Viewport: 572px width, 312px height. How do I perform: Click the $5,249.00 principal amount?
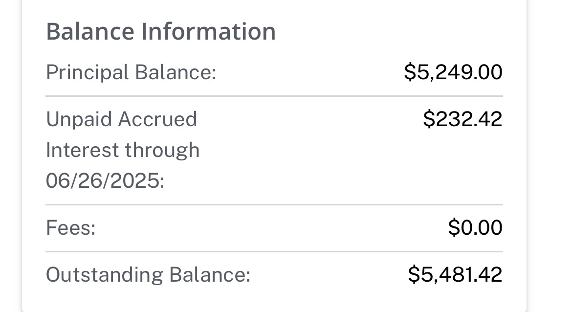(453, 72)
